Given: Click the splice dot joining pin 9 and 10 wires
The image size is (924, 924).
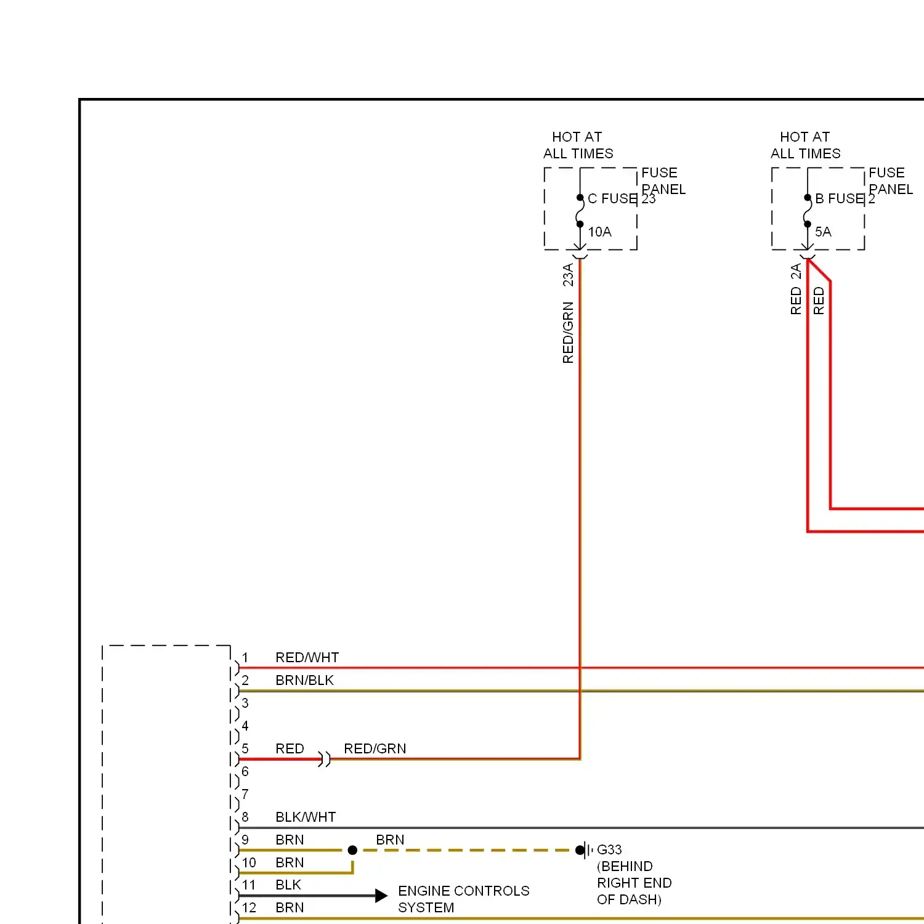Looking at the screenshot, I should pyautogui.click(x=352, y=850).
